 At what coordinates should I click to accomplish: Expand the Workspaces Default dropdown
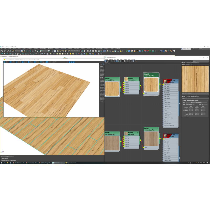click(203, 49)
